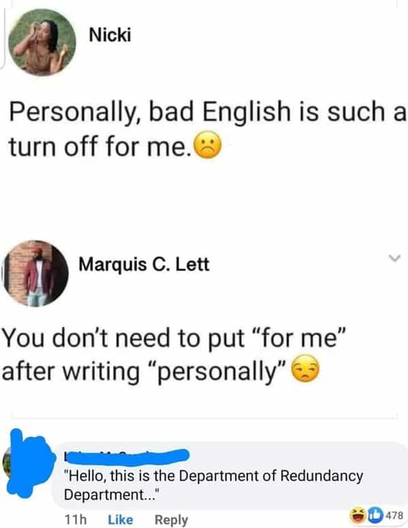Click the laughing Haha reaction icon

(x=358, y=514)
